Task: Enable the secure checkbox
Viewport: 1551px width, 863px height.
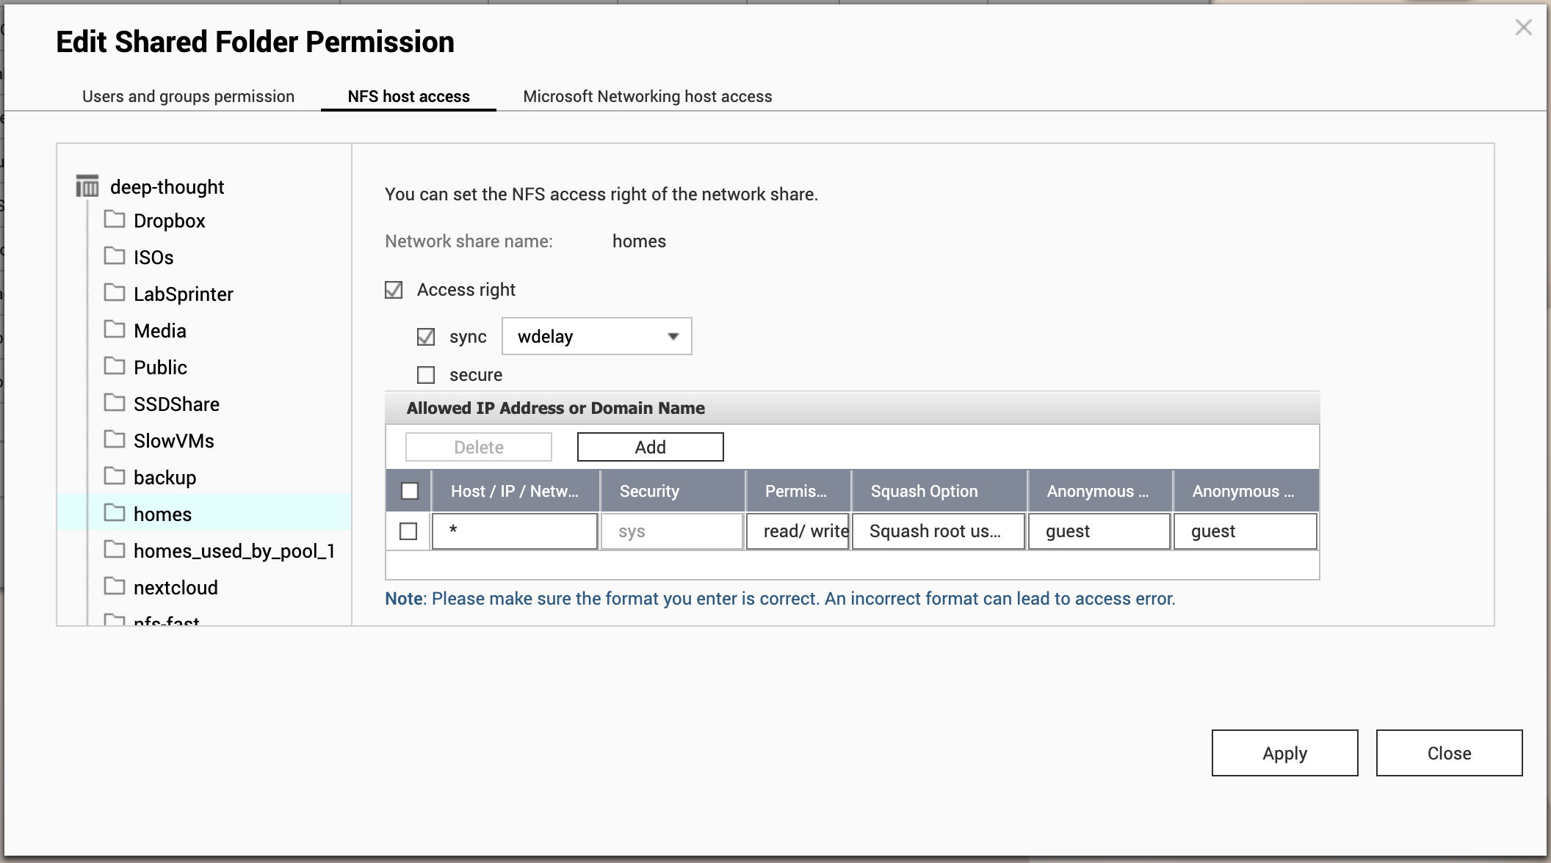Action: (x=426, y=375)
